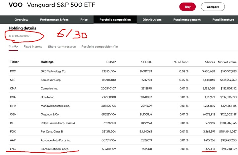238x155 pixels.
Task: Click CUSIP value 608190104
Action: [108, 106]
